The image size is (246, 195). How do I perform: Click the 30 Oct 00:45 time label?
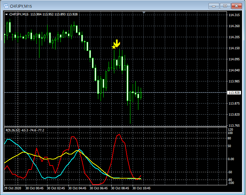pos(34,188)
